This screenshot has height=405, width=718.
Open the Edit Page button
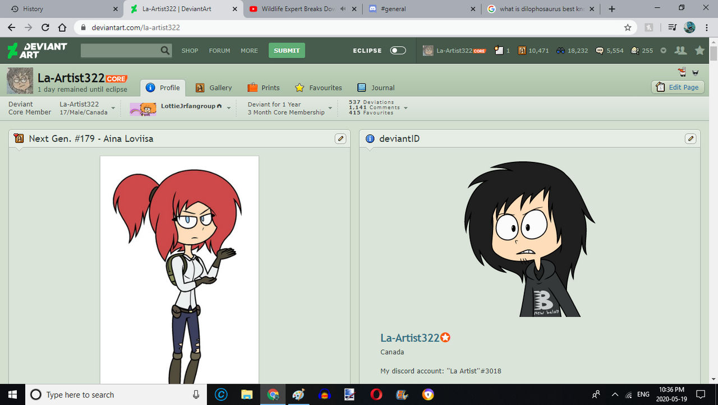678,87
